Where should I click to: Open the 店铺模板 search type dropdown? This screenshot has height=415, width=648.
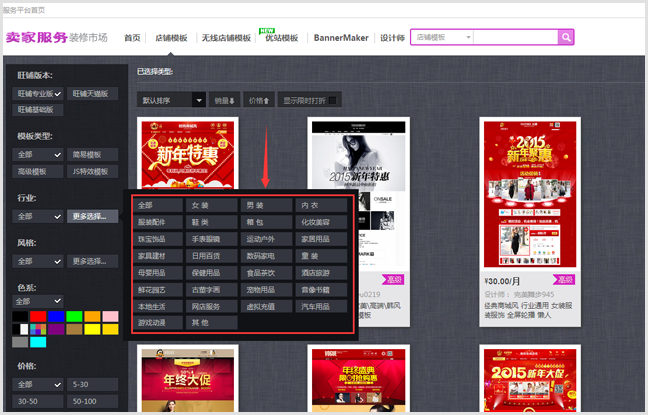coord(443,37)
